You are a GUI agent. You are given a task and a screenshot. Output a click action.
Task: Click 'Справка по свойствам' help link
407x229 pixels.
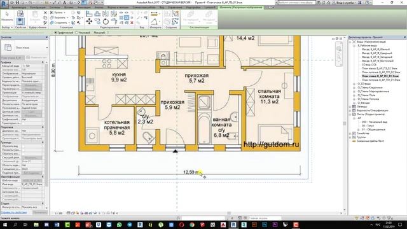[14, 212]
